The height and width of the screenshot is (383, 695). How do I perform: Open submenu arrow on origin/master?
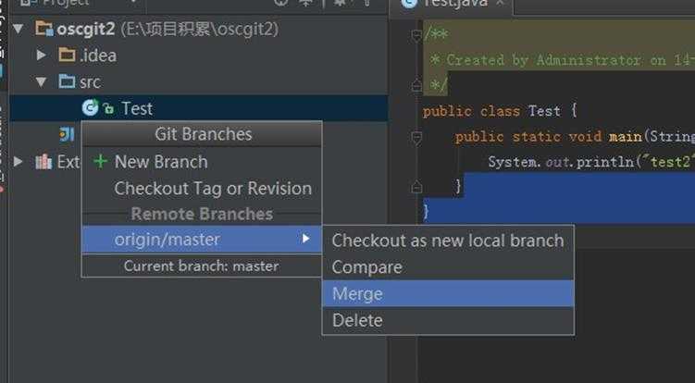[305, 239]
